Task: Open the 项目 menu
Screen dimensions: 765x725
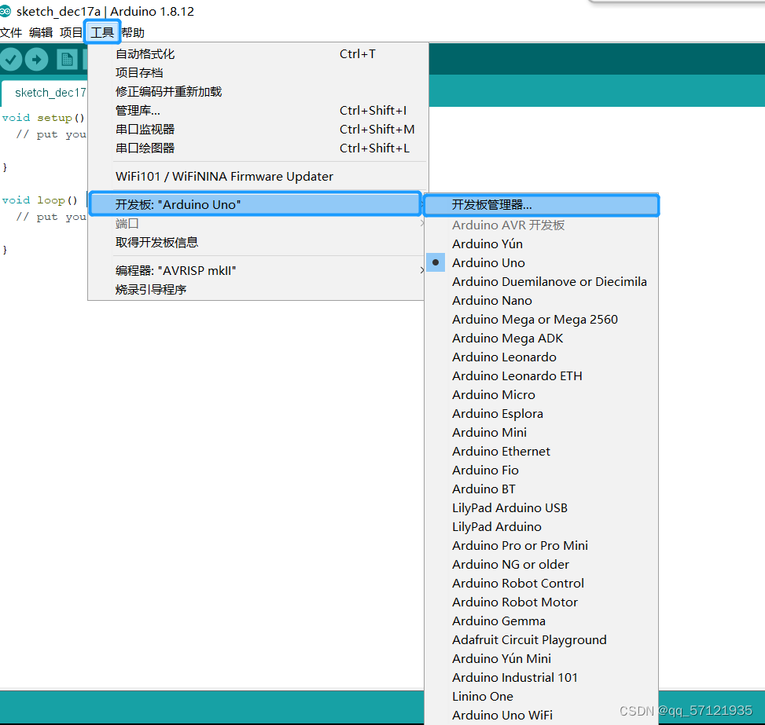Action: coord(72,33)
